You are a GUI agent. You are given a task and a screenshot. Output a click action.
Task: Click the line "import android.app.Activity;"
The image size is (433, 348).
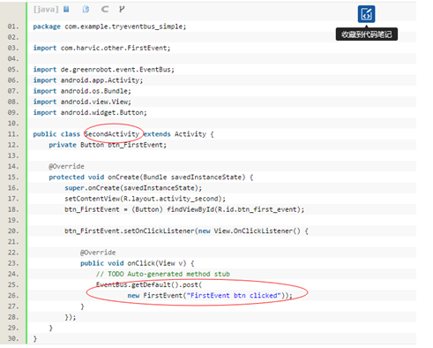point(88,80)
